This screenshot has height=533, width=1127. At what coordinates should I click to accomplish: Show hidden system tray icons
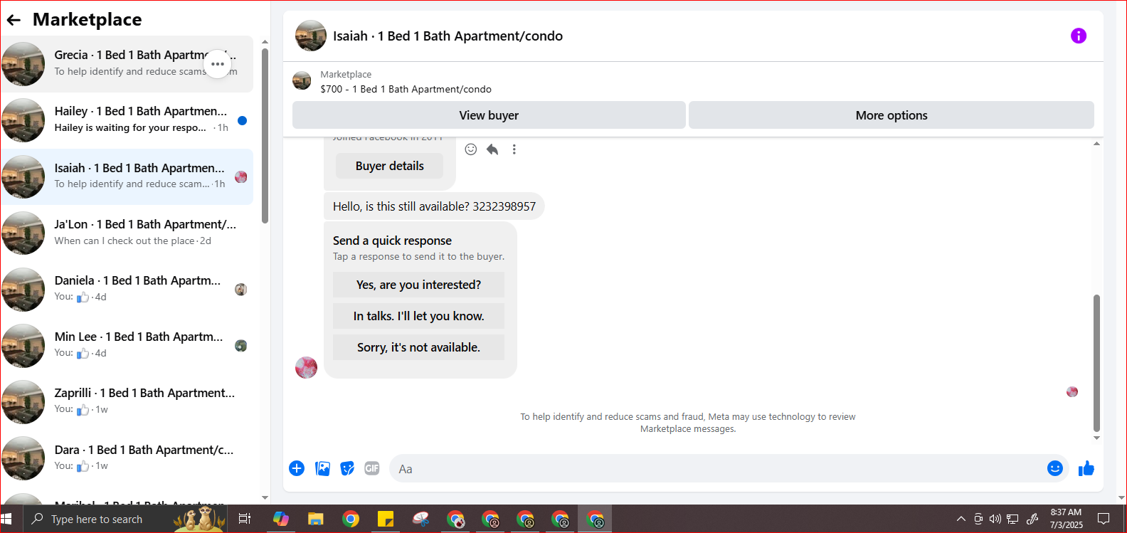click(961, 519)
